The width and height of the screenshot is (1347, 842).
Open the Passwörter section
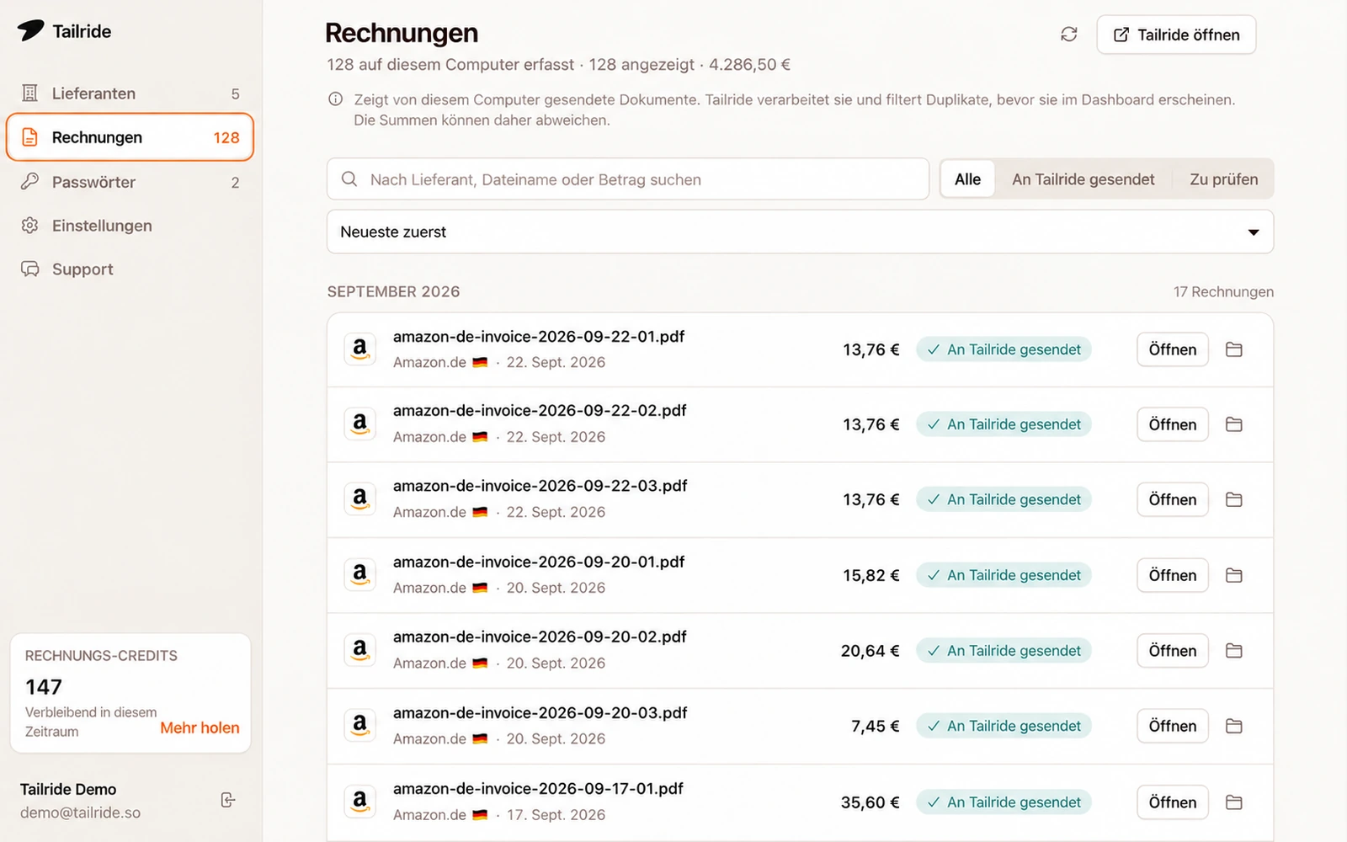click(x=130, y=182)
